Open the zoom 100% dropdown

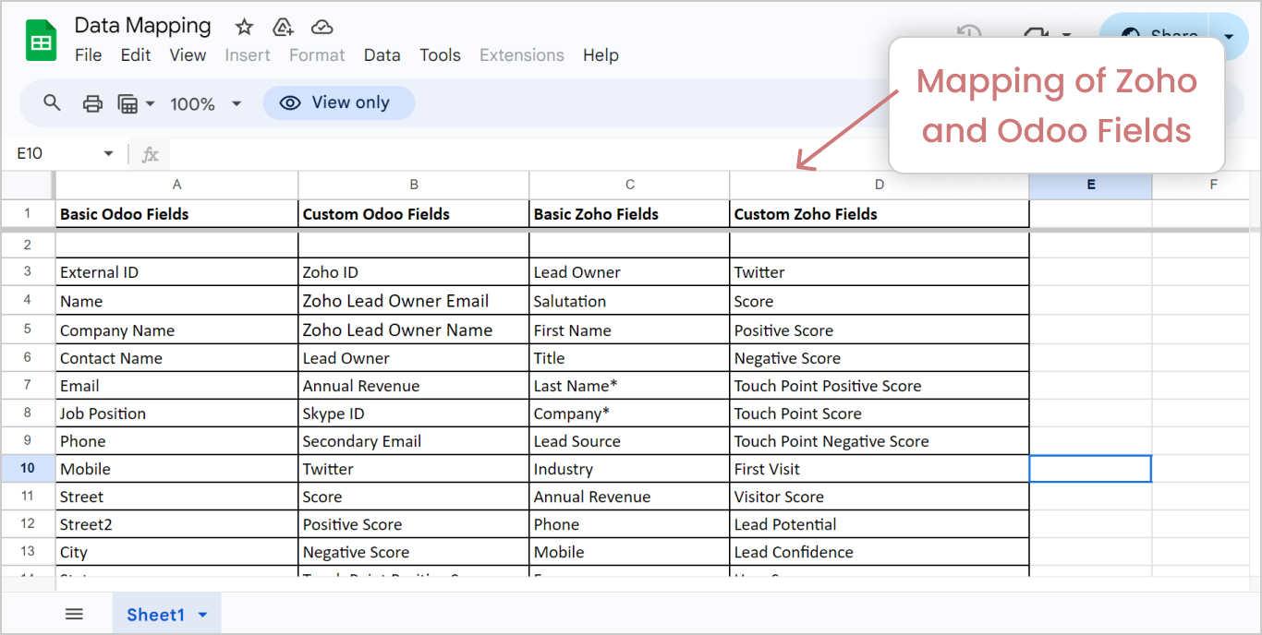click(x=205, y=103)
